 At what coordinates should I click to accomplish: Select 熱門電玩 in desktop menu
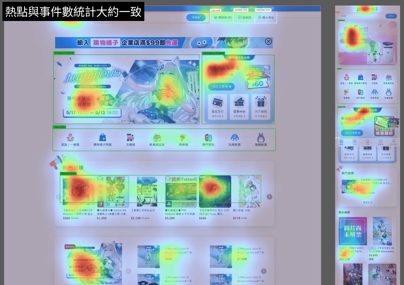pos(208,140)
